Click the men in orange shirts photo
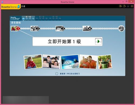The width and height of the screenshot is (135, 105). [x=88, y=62]
